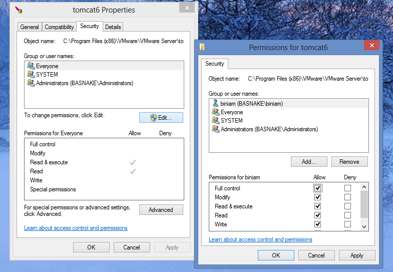Screen dimensions: 393x272
Task: Click the Administrators group icon in Permissions dialog
Action: 216,129
